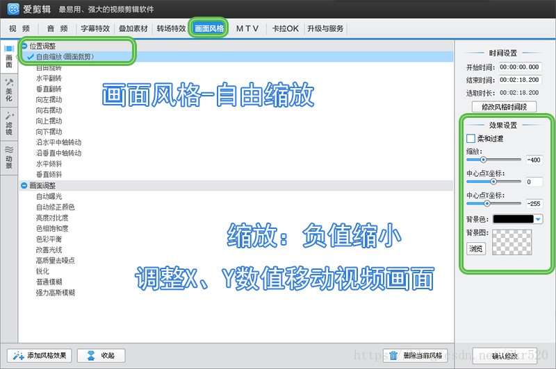
Task: Select the 锐化 style
Action: 42,271
